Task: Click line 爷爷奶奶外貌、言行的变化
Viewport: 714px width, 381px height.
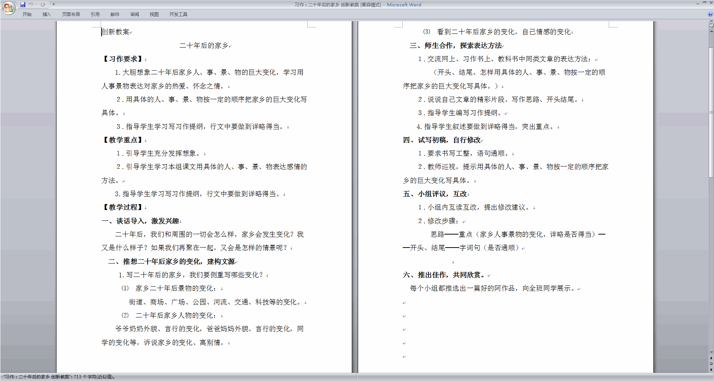Action: point(209,329)
